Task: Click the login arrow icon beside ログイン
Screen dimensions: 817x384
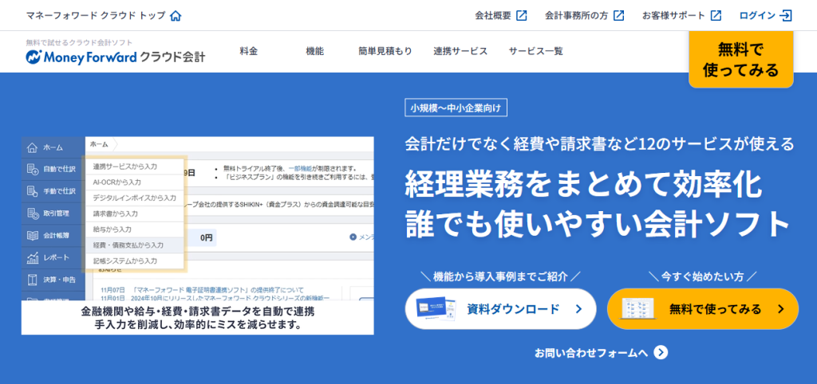Action: point(786,15)
